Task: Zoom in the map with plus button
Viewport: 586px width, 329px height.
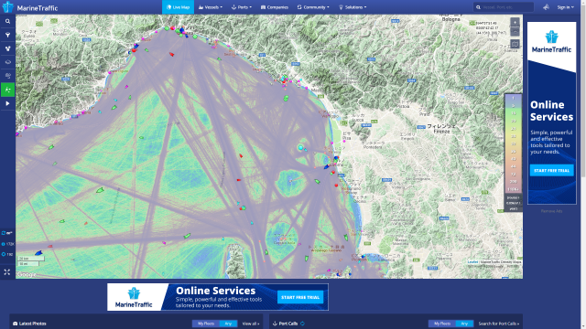Action: click(515, 22)
